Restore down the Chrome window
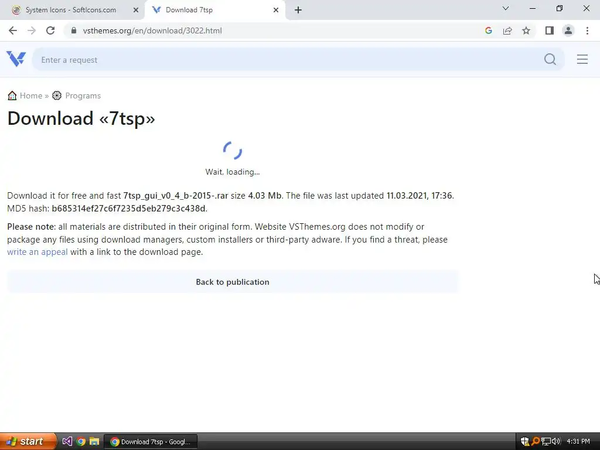Screen dimensions: 600x450 (560, 8)
